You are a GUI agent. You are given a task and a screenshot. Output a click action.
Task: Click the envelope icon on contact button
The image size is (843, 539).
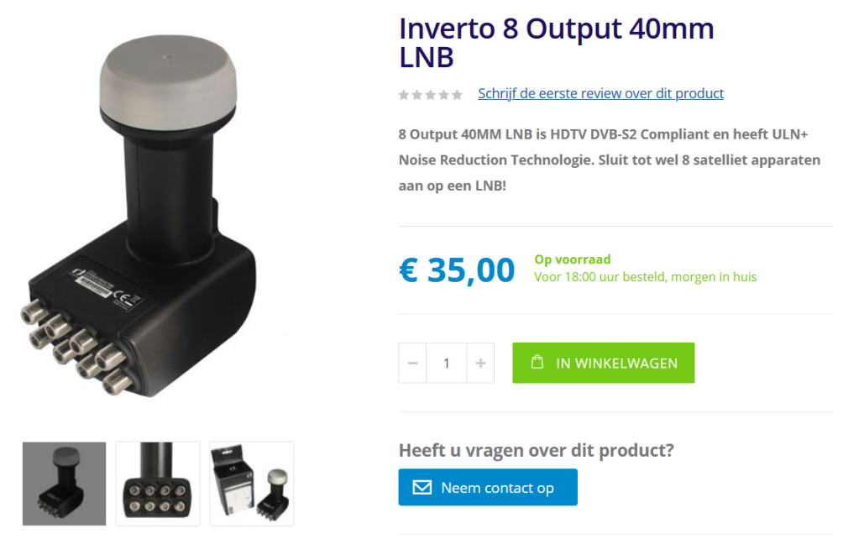422,488
